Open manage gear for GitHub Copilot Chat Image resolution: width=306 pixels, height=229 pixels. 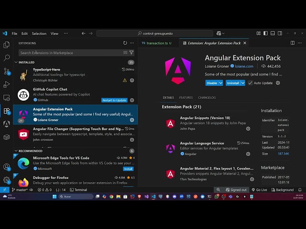tap(132, 100)
